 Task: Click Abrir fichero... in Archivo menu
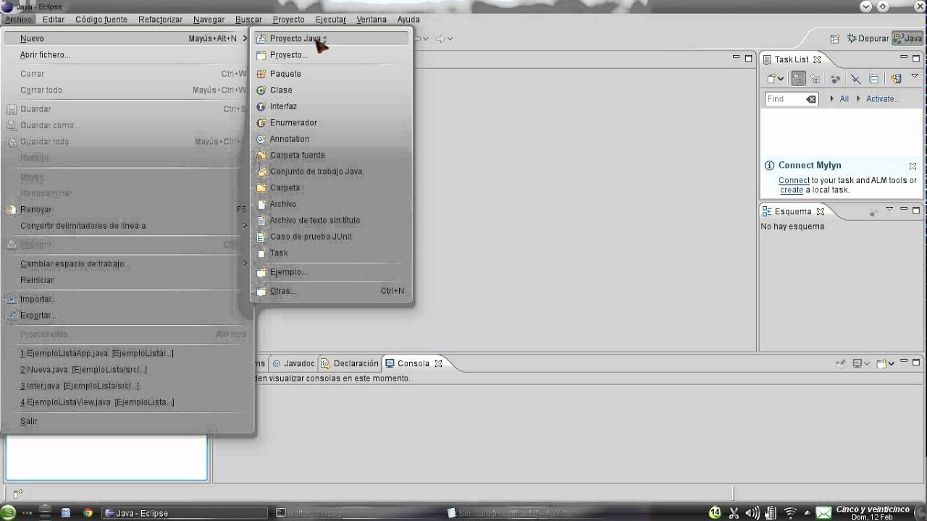[x=127, y=55]
